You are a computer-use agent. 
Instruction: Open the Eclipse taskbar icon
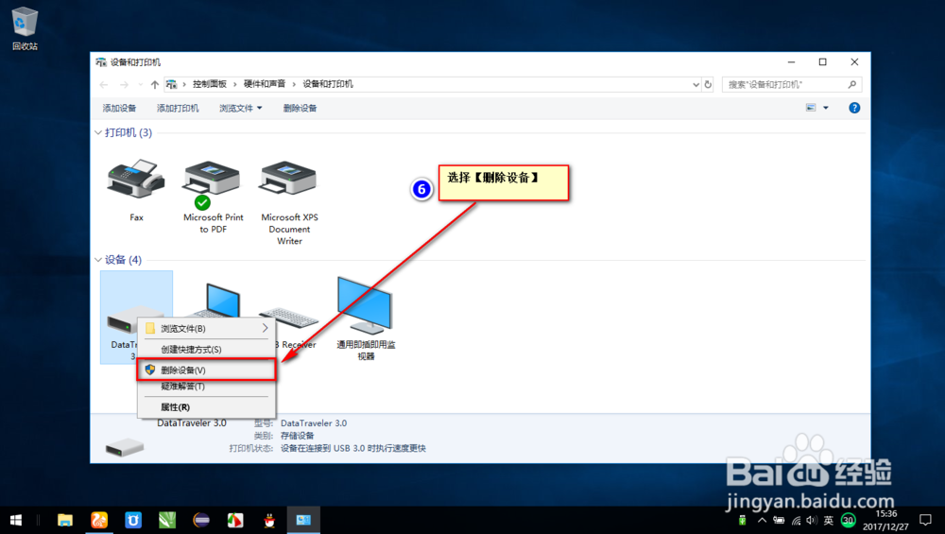(201, 520)
